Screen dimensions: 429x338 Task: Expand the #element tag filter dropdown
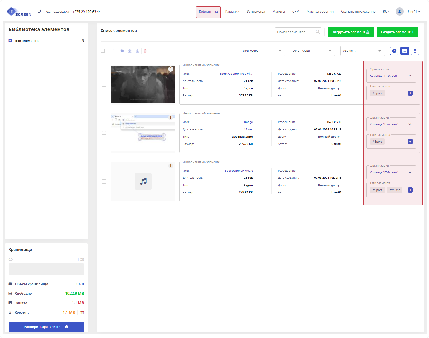point(362,51)
